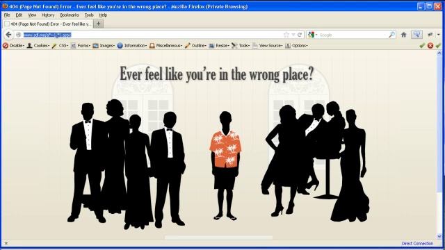Click the red error status icon

(430, 46)
